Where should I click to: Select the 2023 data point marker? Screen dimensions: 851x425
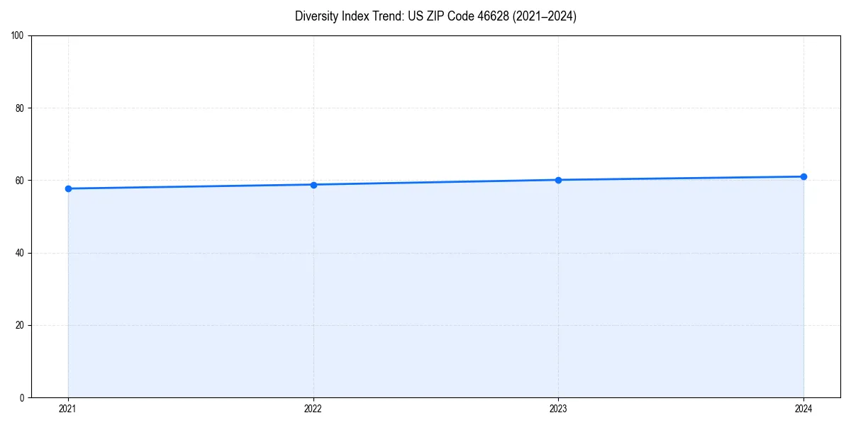pos(558,180)
